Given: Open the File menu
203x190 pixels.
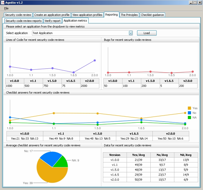Looking at the screenshot, I should pyautogui.click(x=6, y=8).
